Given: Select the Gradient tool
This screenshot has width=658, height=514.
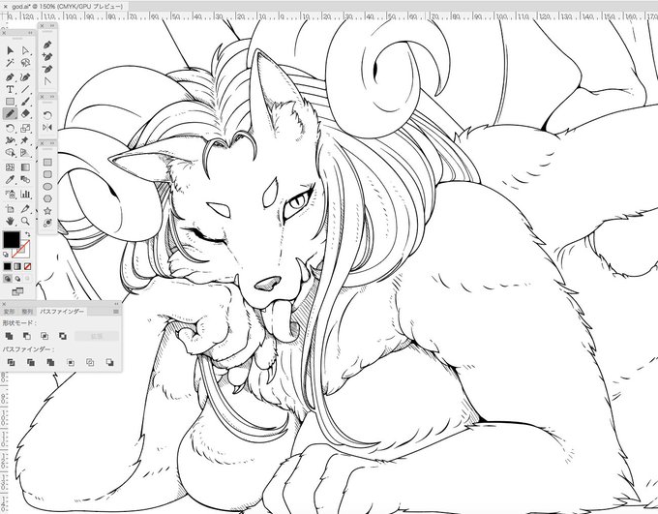Looking at the screenshot, I should 25,167.
